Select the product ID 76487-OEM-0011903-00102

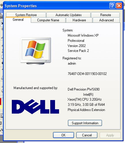click(x=87, y=74)
